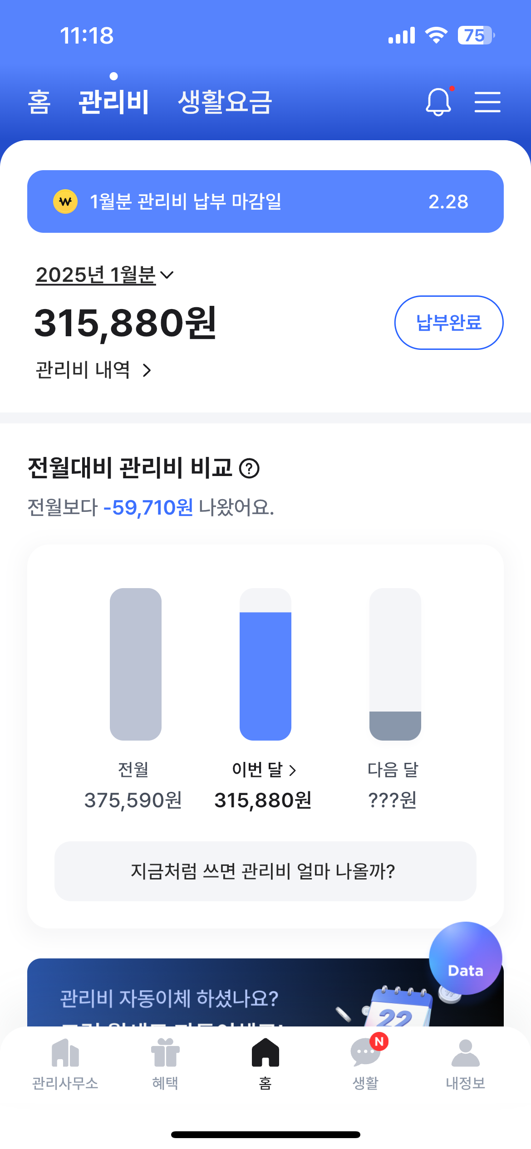Select the 관리비 top tab
Viewport: 531px width, 1149px height.
[113, 102]
